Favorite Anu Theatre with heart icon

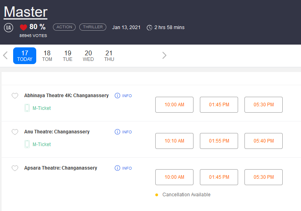click(x=15, y=132)
